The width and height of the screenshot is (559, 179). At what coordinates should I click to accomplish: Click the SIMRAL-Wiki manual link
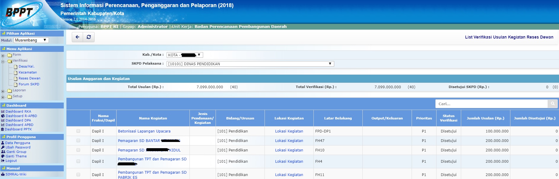[x=16, y=174]
